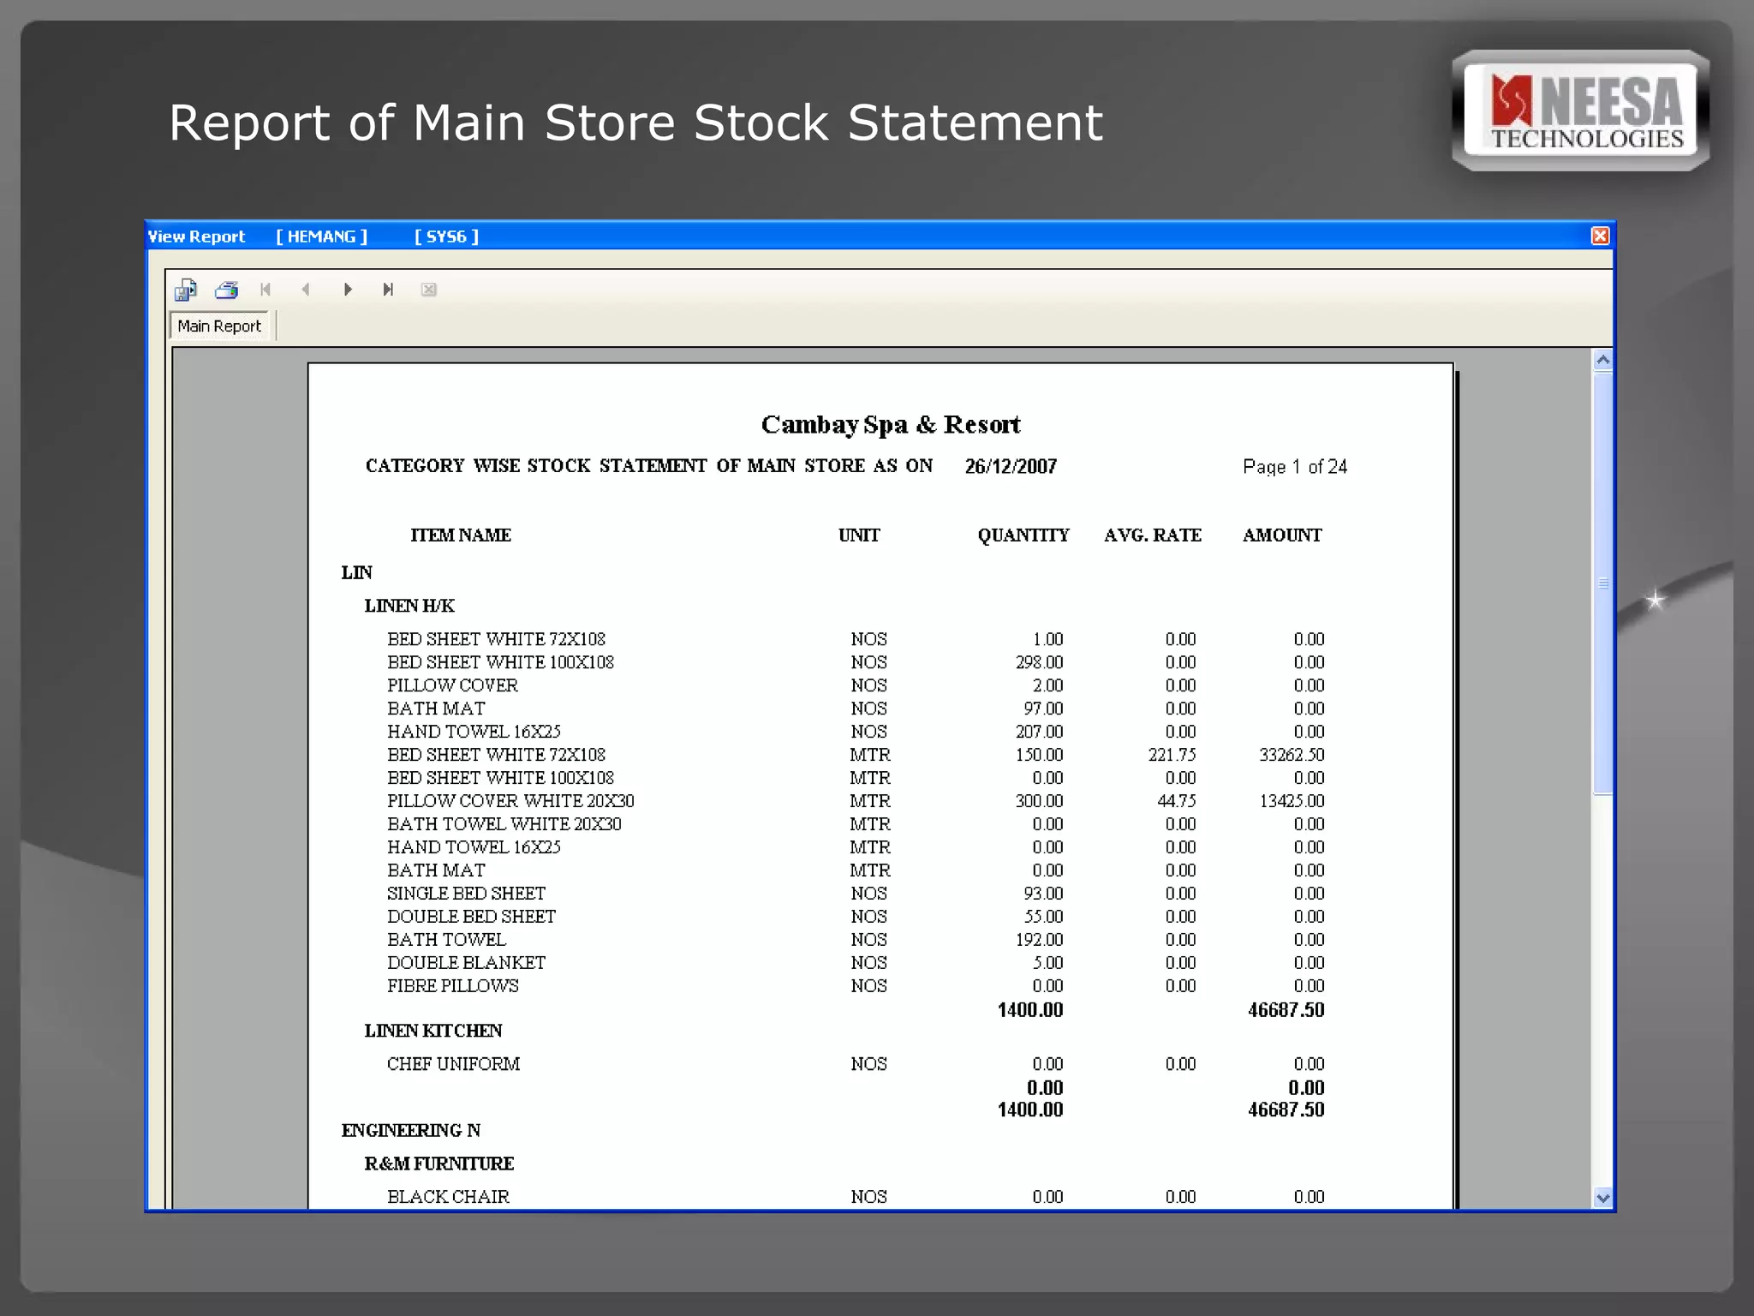Click the [ SYS6 ] title bar text
This screenshot has width=1754, height=1316.
(446, 236)
